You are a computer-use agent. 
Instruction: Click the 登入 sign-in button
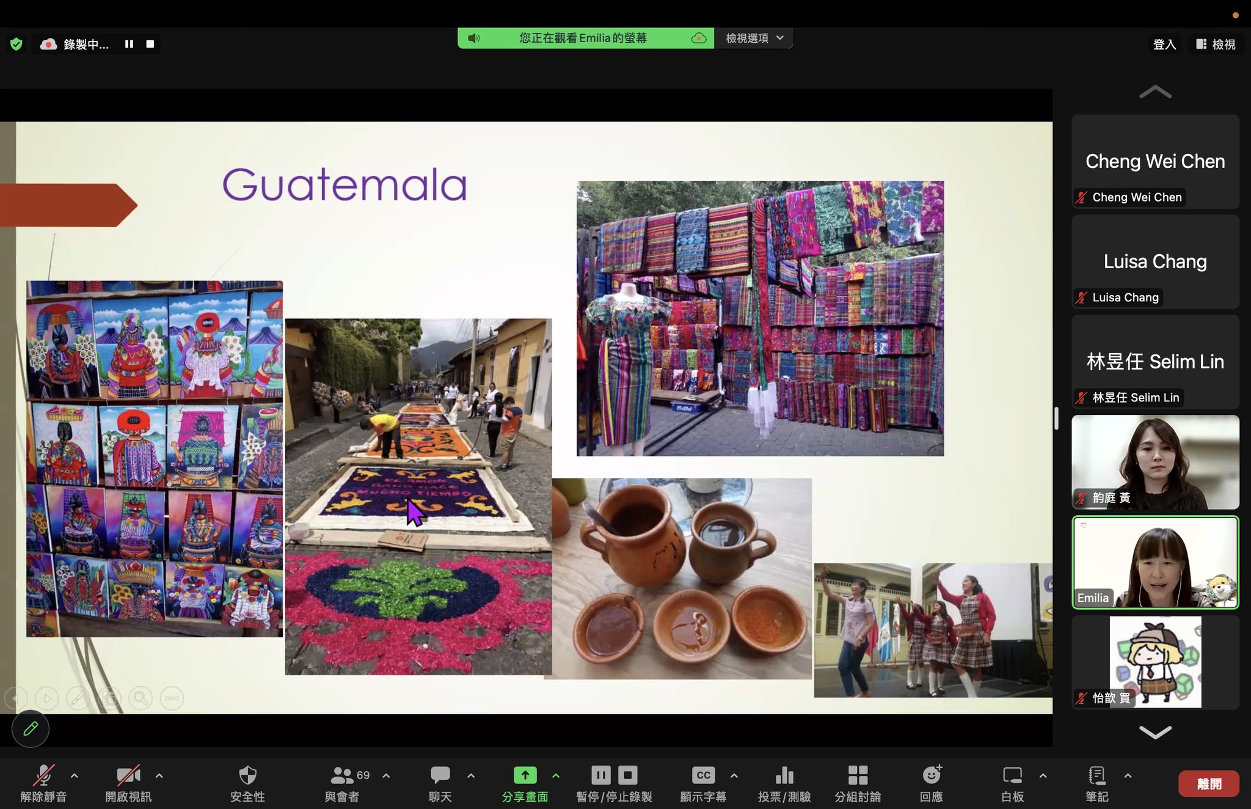tap(1164, 44)
